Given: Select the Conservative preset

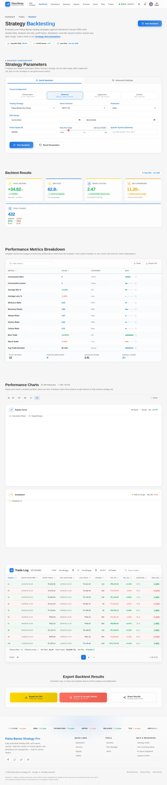Looking at the screenshot, I should (x=27, y=95).
